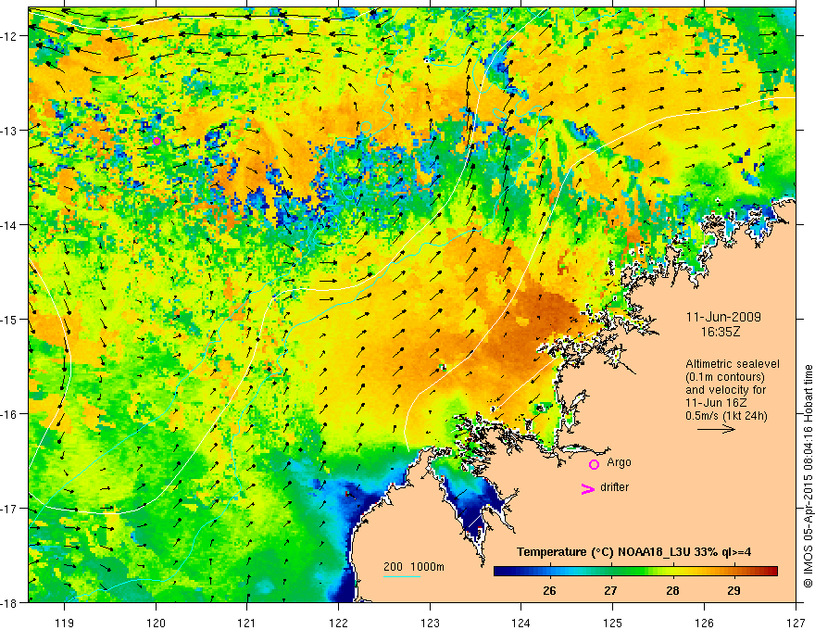The width and height of the screenshot is (815, 630).
Task: Click longitude label 119 on bottom axis
Action: point(65,623)
